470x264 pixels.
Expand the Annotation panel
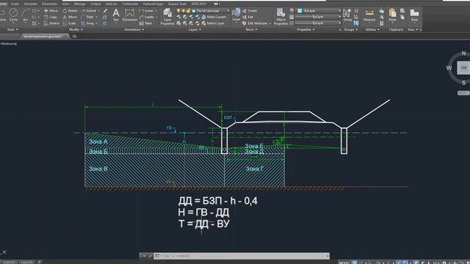point(134,29)
